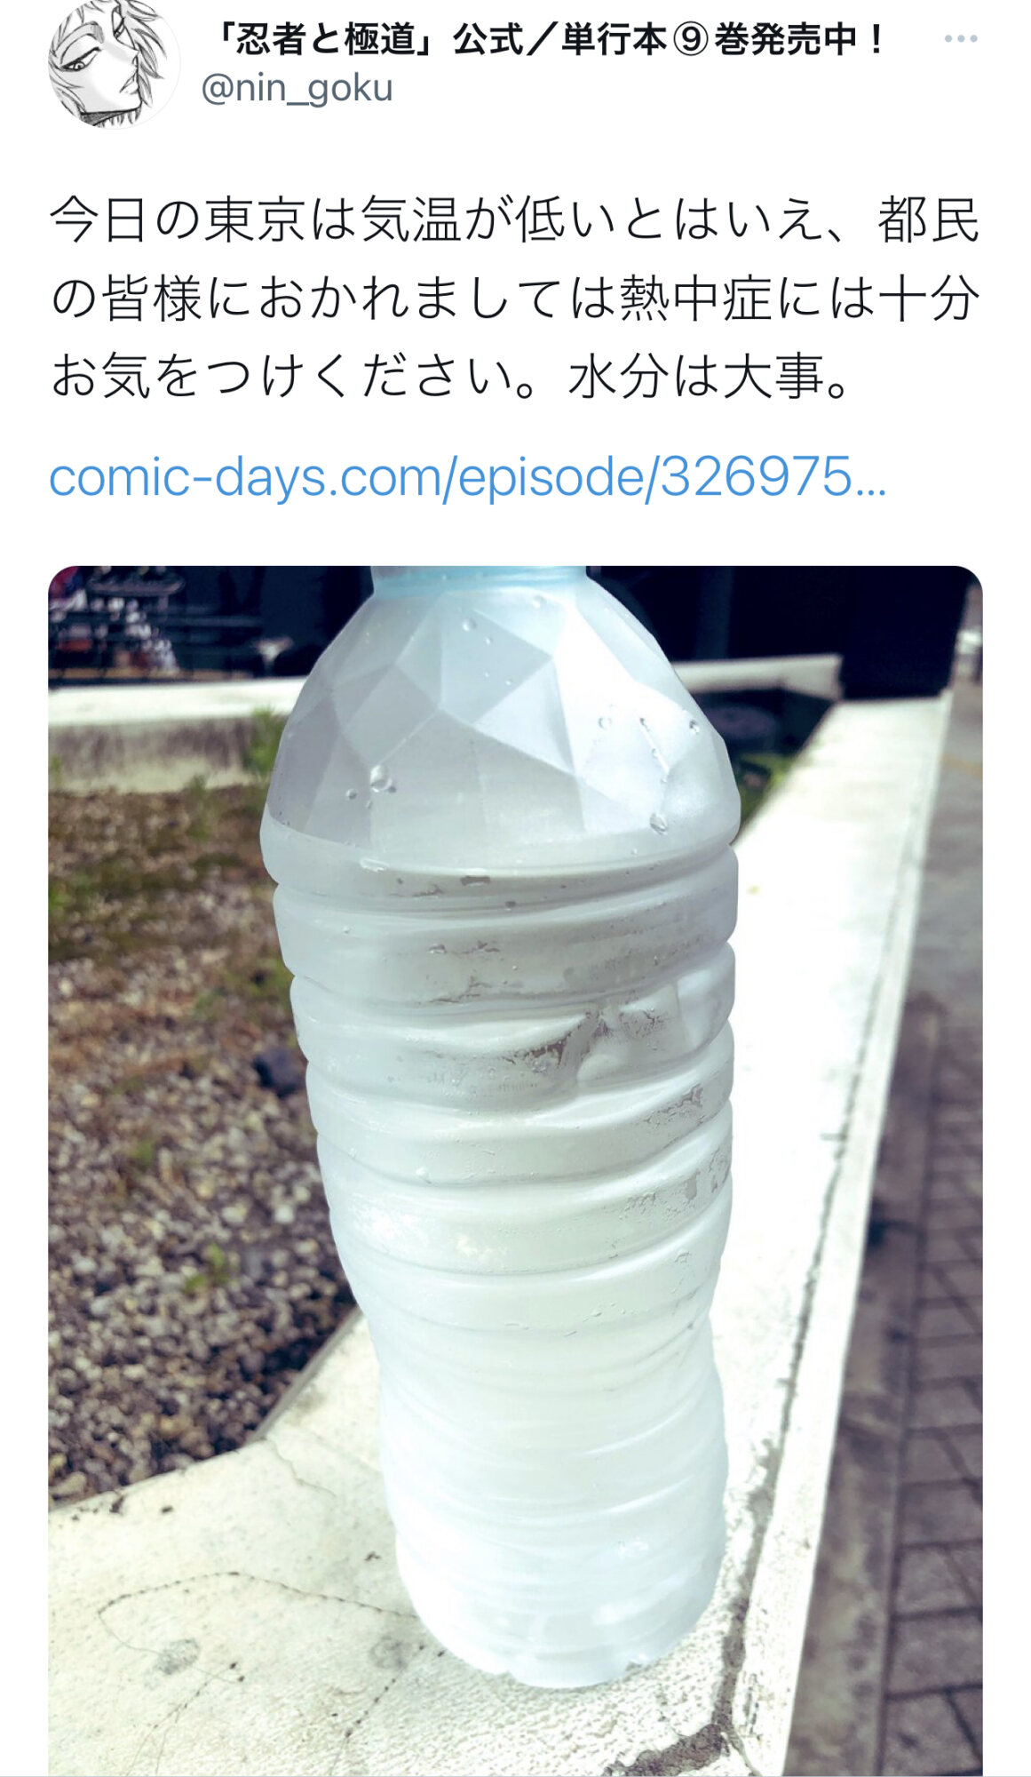Tap the word 都民 in the tweet
Screen dimensions: 1031x1777
click(x=929, y=220)
